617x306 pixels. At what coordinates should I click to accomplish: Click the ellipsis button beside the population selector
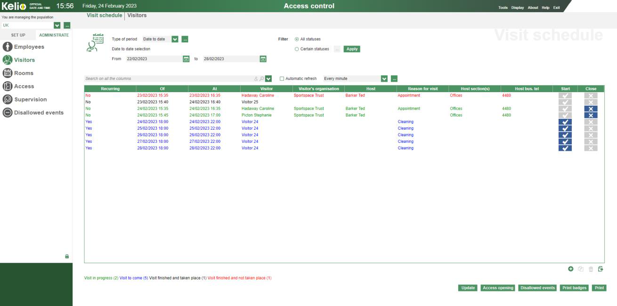pos(67,25)
